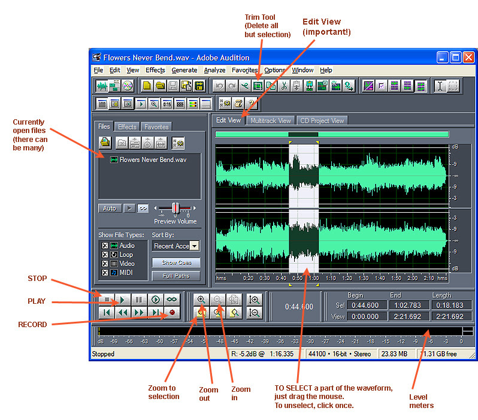Open the File menu

98,70
